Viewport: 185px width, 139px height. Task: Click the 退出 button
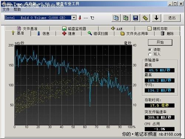point(172,18)
